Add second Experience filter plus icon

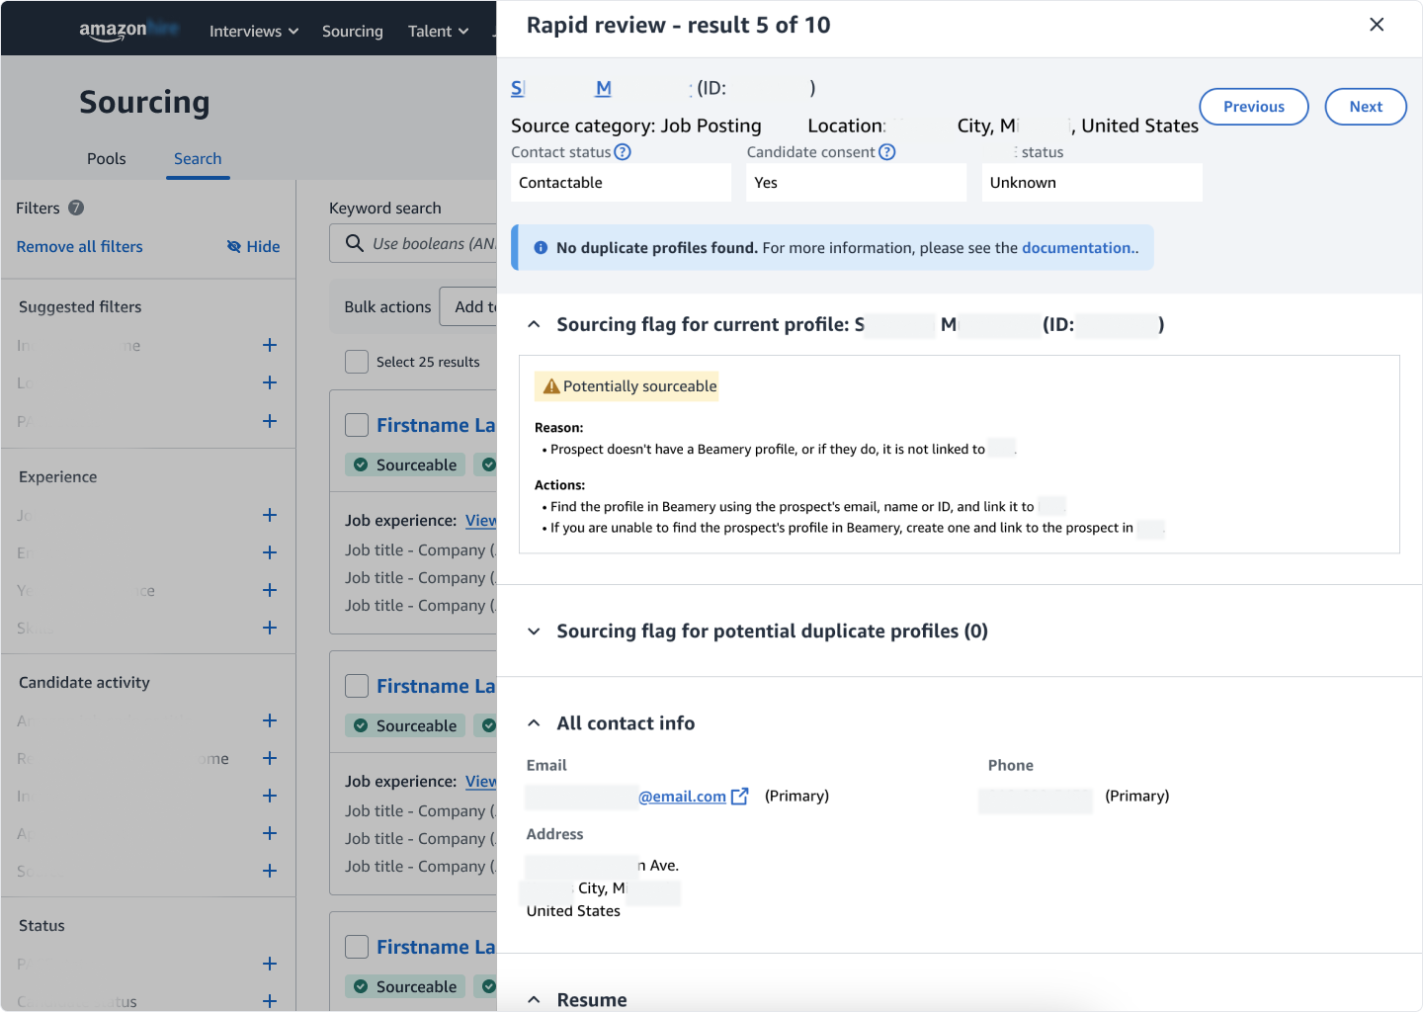[x=270, y=552]
